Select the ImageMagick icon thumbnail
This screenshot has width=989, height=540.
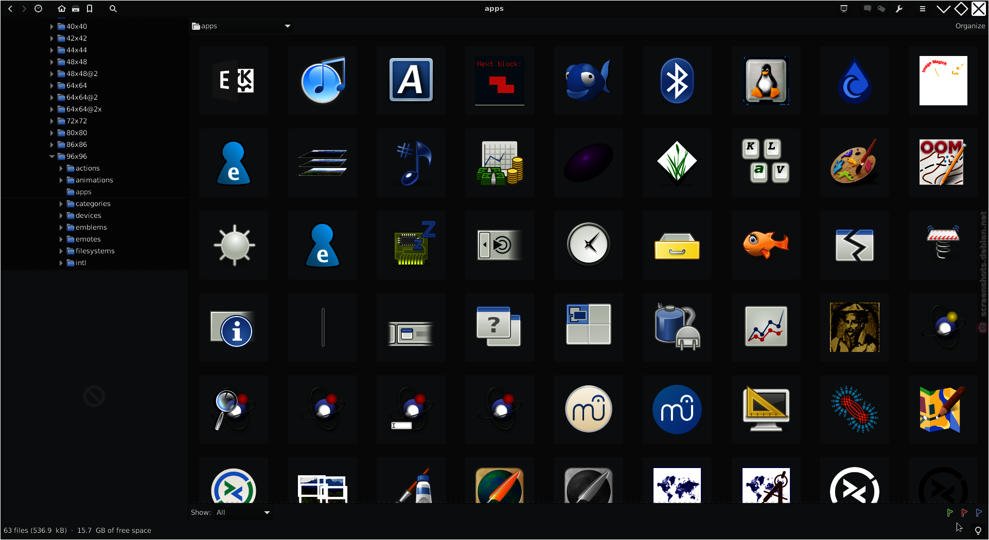pos(943,81)
